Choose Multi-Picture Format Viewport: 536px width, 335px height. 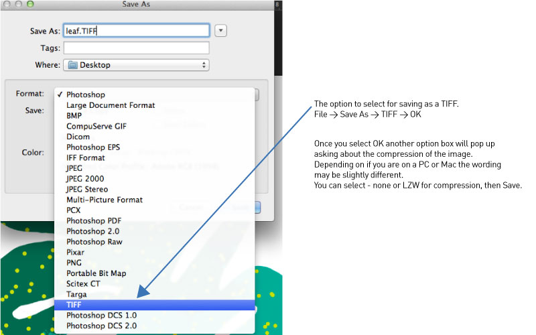pyautogui.click(x=155, y=200)
